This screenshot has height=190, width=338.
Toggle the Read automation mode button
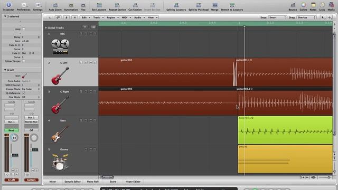coord(12,130)
